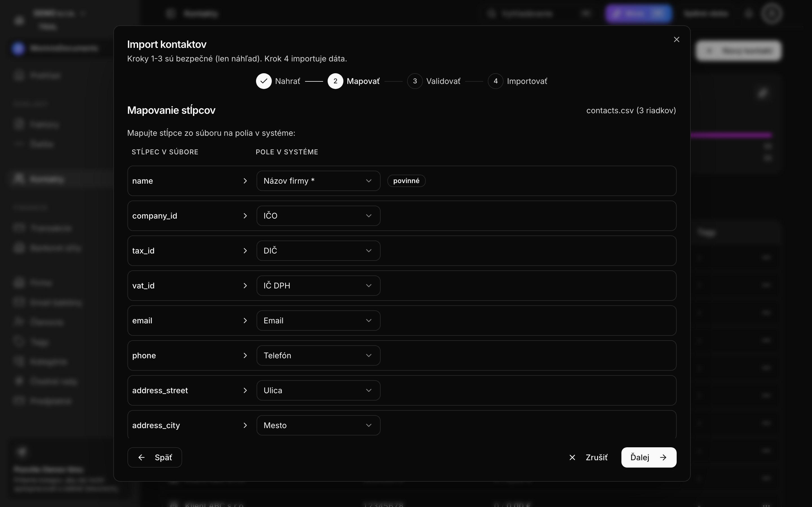812x507 pixels.
Task: Open the Email mapping dropdown
Action: click(318, 321)
